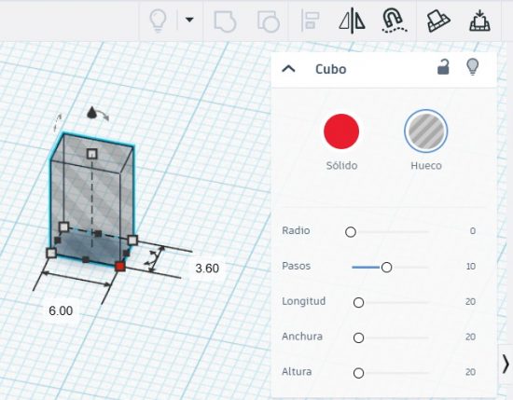Click the 3.60 dimension label

(x=207, y=269)
